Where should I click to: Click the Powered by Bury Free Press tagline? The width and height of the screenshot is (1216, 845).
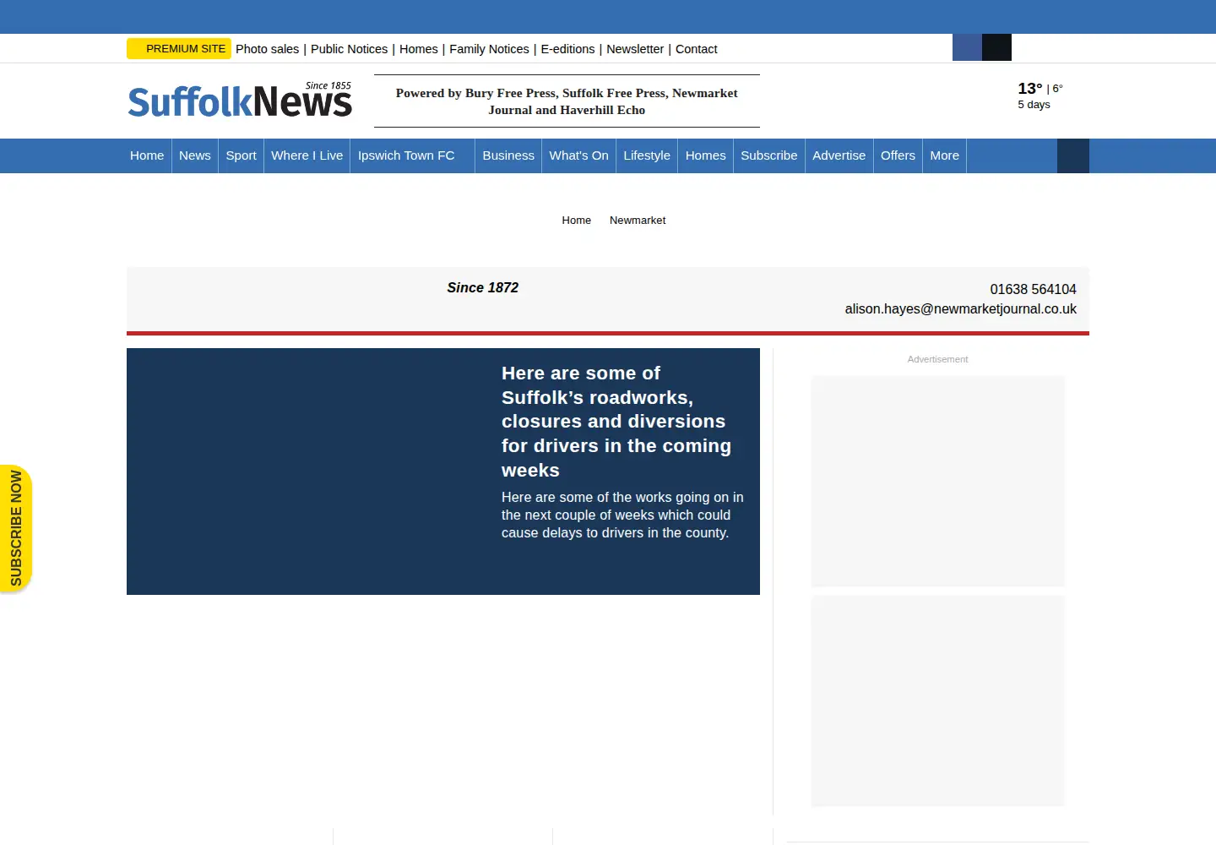(x=567, y=101)
